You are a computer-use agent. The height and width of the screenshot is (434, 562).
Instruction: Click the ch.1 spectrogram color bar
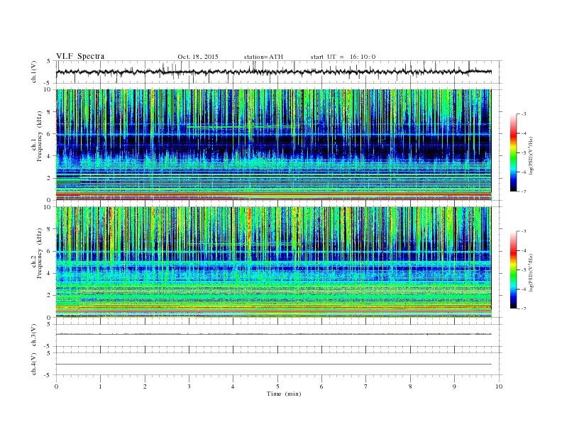click(x=513, y=152)
